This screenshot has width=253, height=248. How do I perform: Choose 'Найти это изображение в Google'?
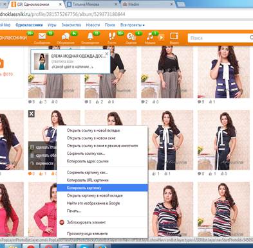coord(102,203)
